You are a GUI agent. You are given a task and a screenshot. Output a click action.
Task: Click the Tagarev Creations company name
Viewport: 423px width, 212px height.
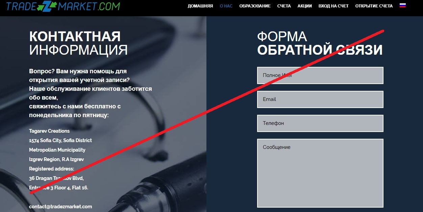coord(49,131)
